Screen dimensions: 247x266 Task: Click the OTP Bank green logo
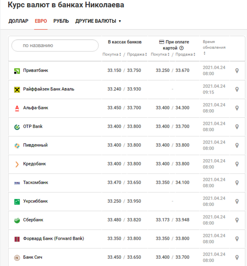(x=17, y=127)
